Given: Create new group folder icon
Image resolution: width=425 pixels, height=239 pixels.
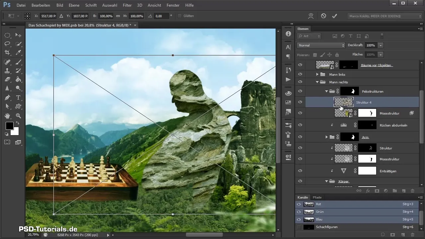Looking at the screenshot, I should click(395, 191).
